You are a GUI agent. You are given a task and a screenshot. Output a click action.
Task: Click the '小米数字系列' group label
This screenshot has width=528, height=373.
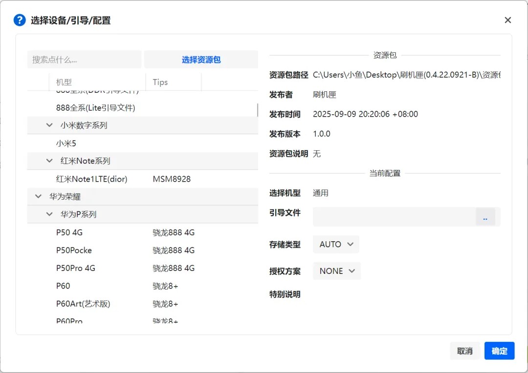tap(84, 125)
